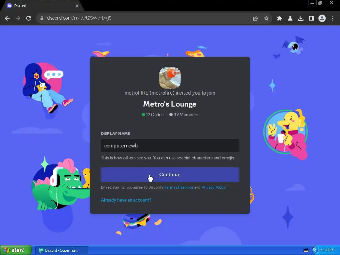The image size is (340, 255).
Task: Click Already have an account link
Action: [126, 200]
